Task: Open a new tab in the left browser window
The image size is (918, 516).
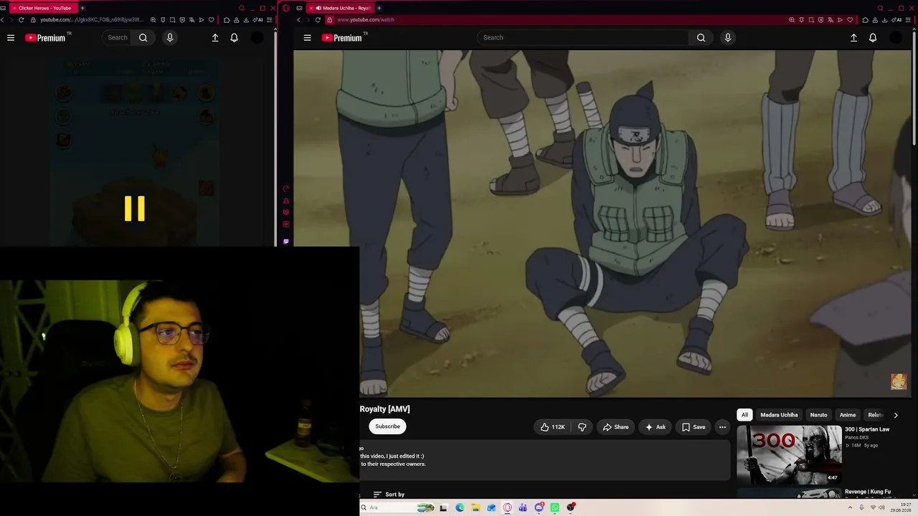Action: (x=82, y=8)
